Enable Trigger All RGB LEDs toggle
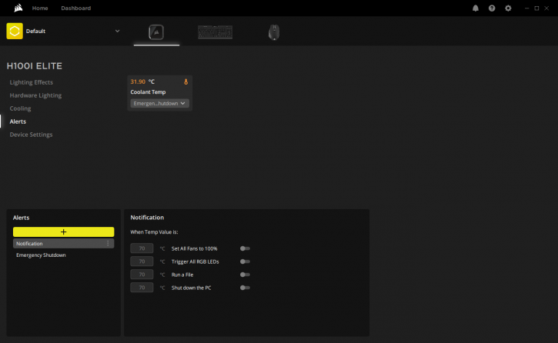This screenshot has height=343, width=558. point(245,261)
